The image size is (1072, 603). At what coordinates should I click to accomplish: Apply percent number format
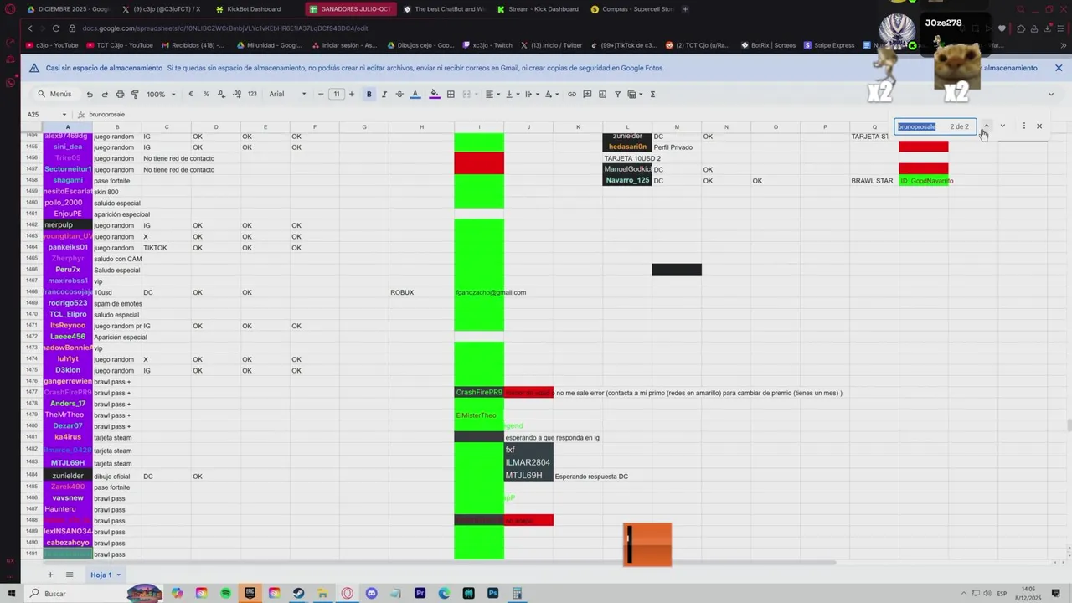pyautogui.click(x=206, y=95)
